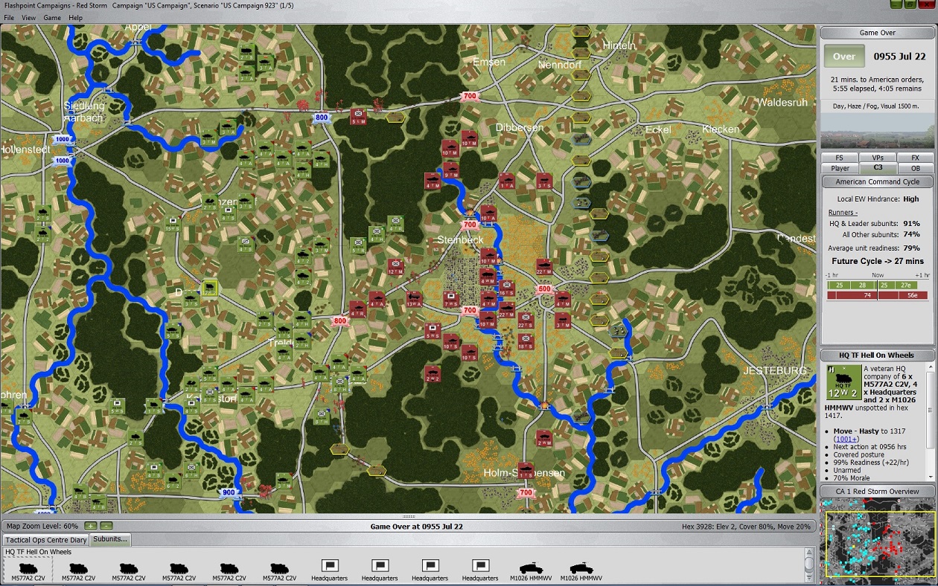Click the 500 victory point marker
938x586 pixels.
544,289
